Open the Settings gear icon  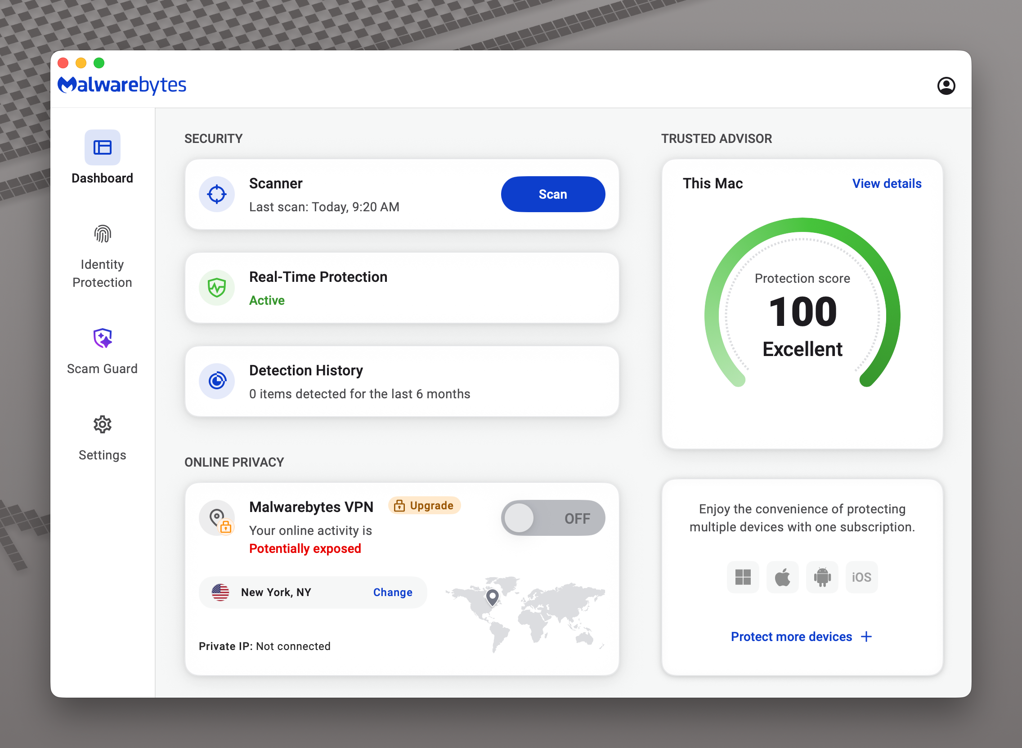(103, 424)
